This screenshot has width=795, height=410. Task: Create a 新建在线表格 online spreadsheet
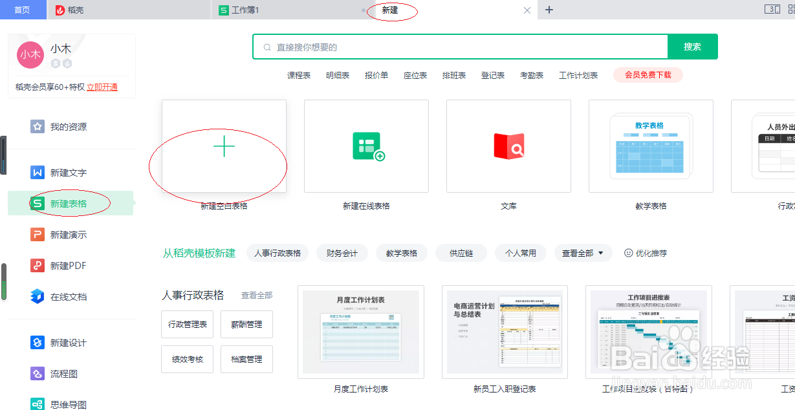pos(366,146)
